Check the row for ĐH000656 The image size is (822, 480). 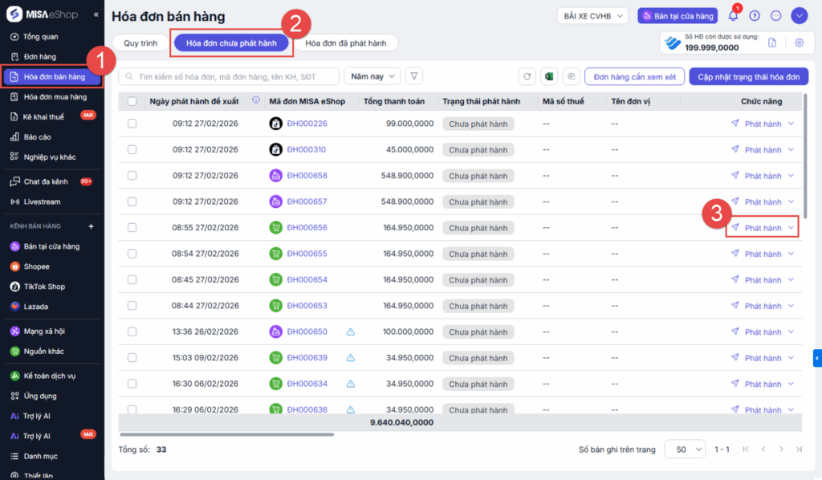132,228
